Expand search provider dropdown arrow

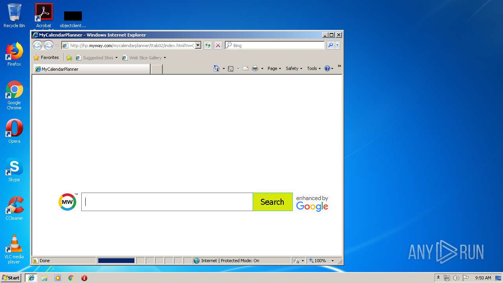(337, 46)
